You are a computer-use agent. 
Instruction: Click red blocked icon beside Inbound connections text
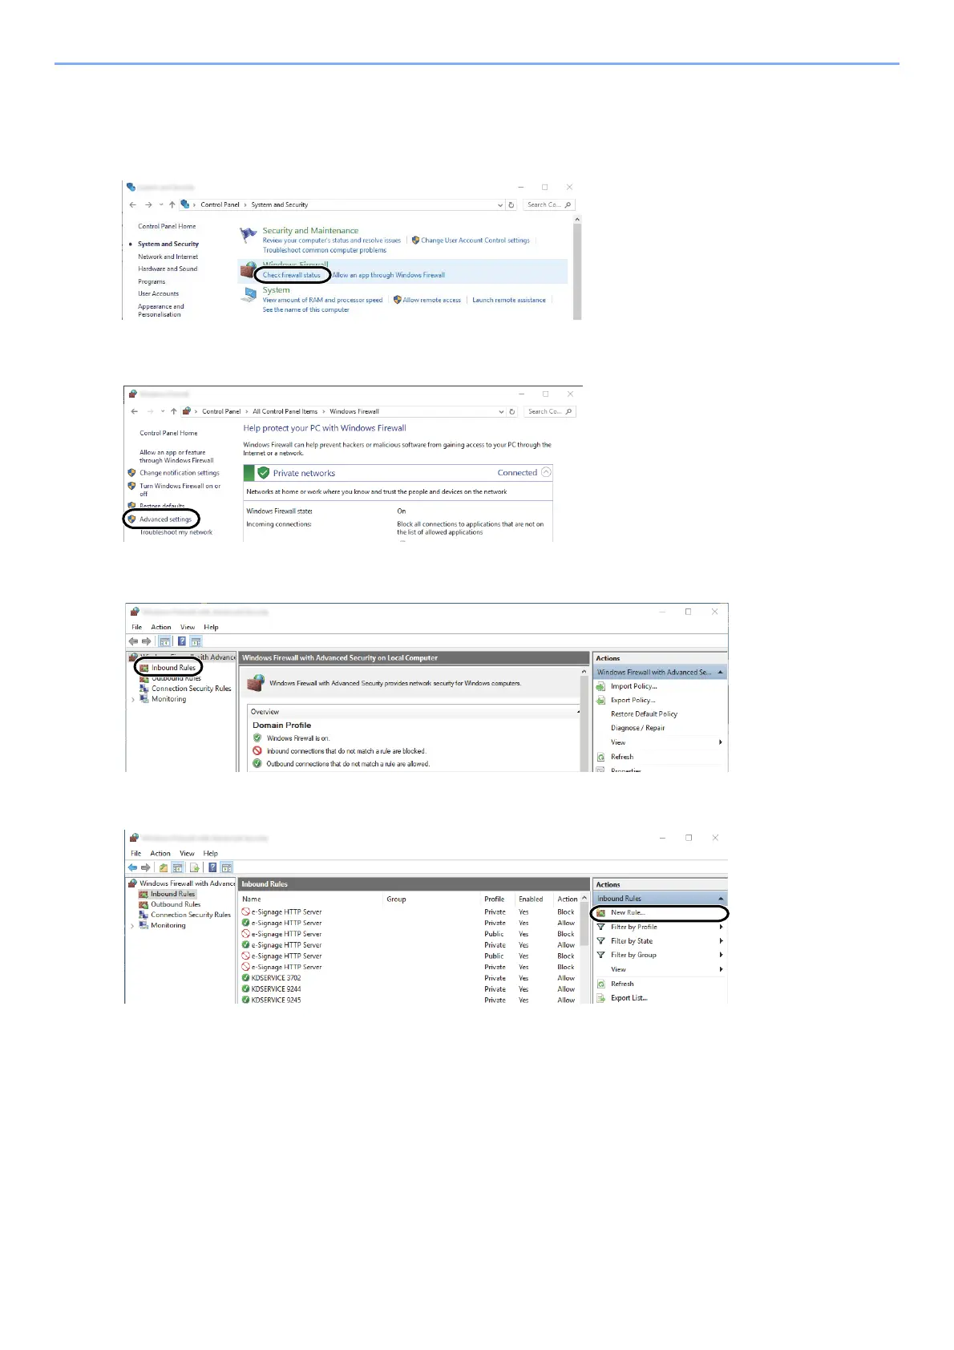257,751
